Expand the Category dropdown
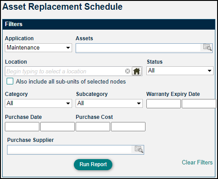Image resolution: width=218 pixels, height=179 pixels. click(x=38, y=103)
